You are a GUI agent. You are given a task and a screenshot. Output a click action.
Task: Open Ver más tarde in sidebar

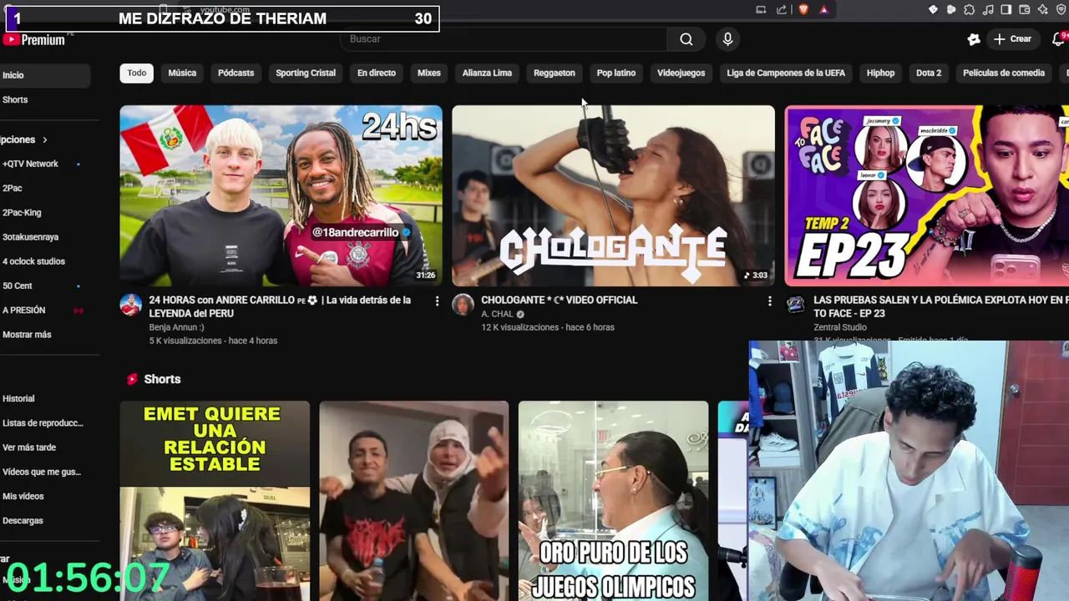[29, 447]
